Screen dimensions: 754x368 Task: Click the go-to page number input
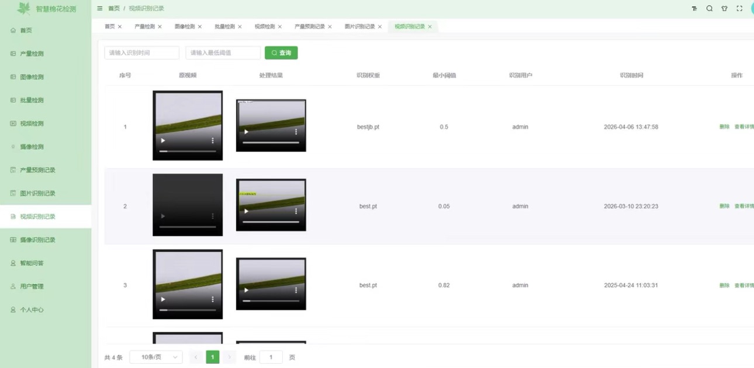[x=271, y=357]
